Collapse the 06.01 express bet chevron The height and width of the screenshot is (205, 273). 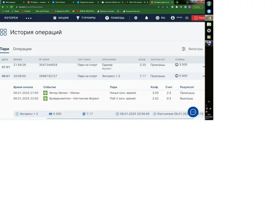(204, 76)
